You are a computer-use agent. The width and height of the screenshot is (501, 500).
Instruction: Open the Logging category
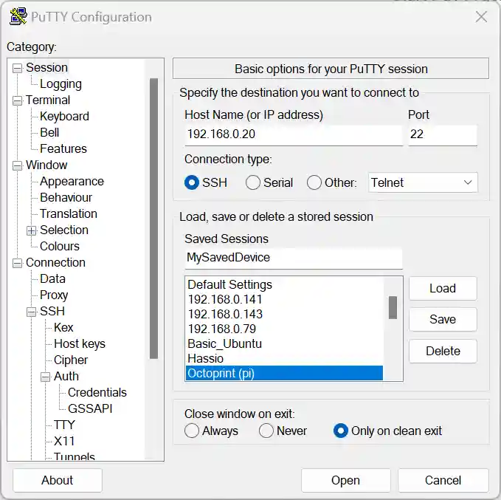(x=61, y=83)
